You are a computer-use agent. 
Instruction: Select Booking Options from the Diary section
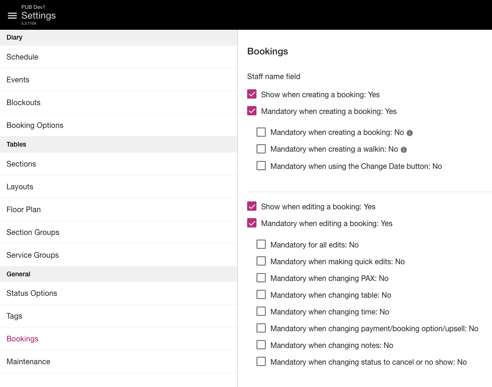tap(35, 125)
